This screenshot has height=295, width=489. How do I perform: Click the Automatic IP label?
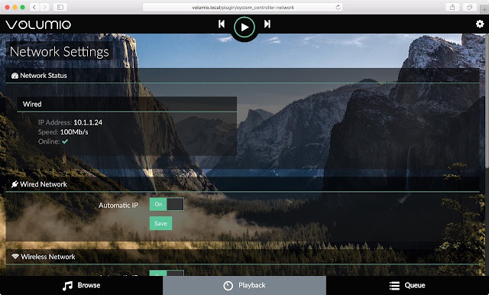pos(118,205)
